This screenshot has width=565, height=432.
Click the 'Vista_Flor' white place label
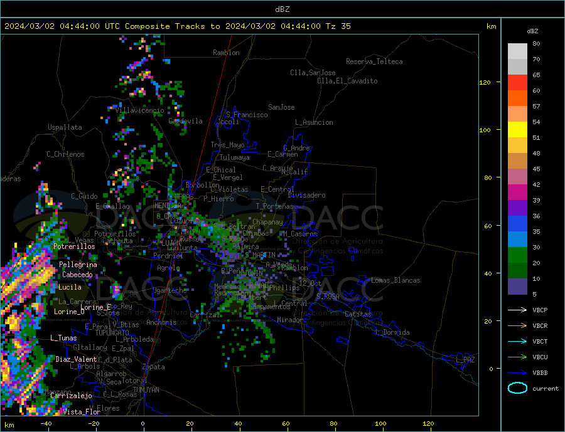[82, 412]
